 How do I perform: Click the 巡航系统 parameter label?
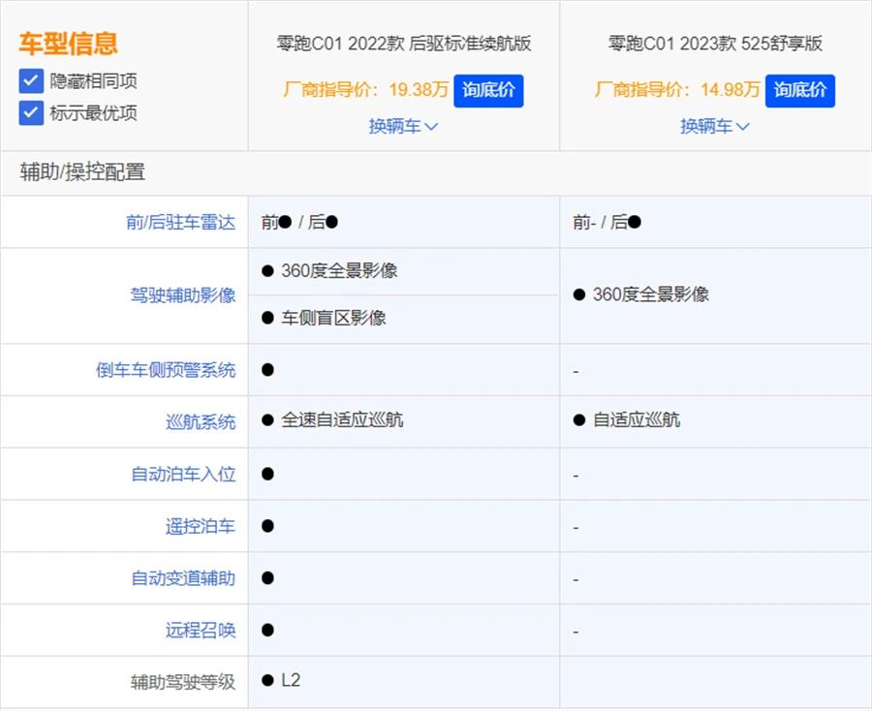(x=201, y=421)
